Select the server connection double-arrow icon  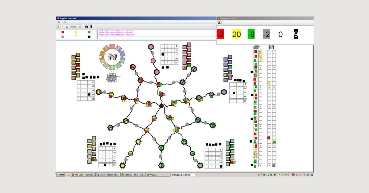click(67, 27)
